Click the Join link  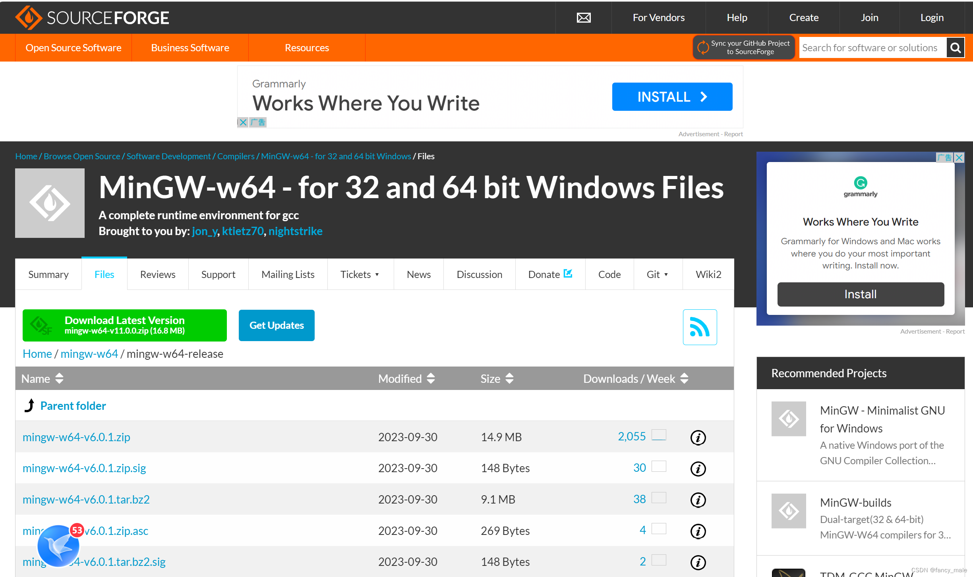tap(869, 17)
